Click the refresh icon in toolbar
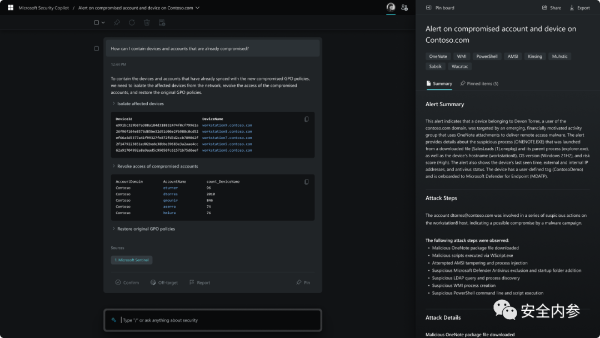The image size is (600, 338). (x=132, y=23)
